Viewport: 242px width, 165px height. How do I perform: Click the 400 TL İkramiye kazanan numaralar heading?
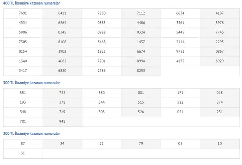coord(31,3)
